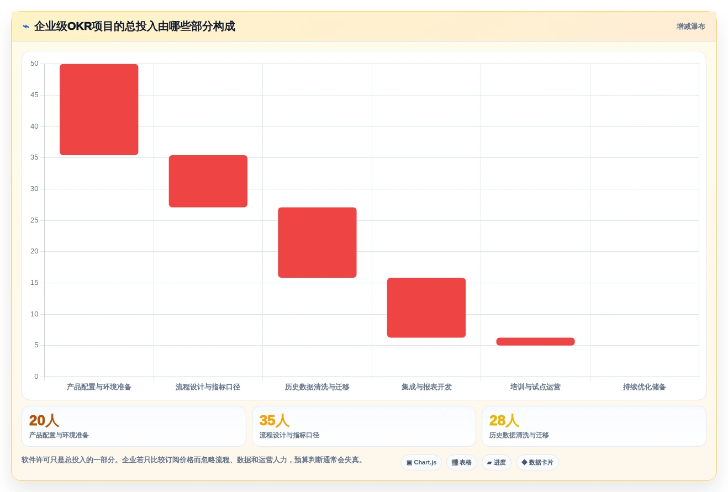Click the 产品配置与环境准备 waterfall bar
Image resolution: width=728 pixels, height=492 pixels.
click(x=99, y=109)
